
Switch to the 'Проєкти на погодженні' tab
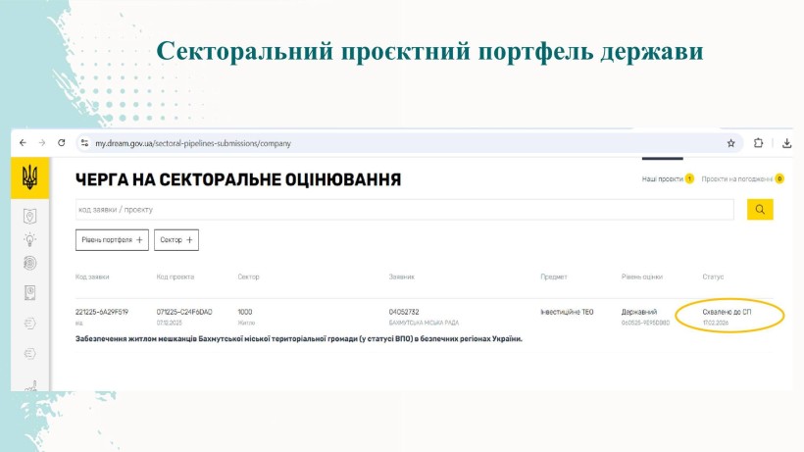click(742, 178)
